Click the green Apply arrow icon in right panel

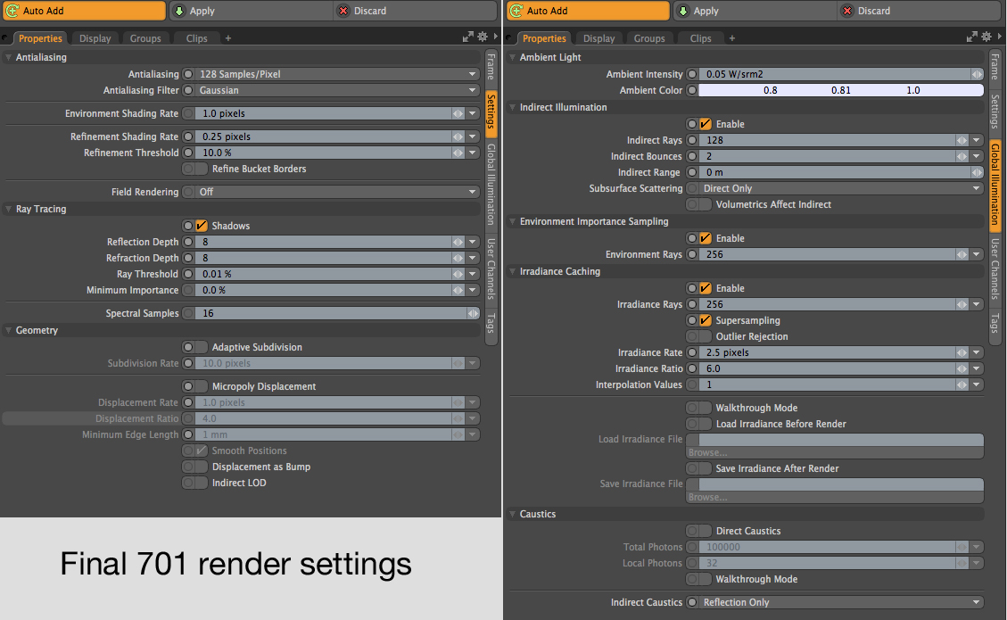pyautogui.click(x=682, y=11)
